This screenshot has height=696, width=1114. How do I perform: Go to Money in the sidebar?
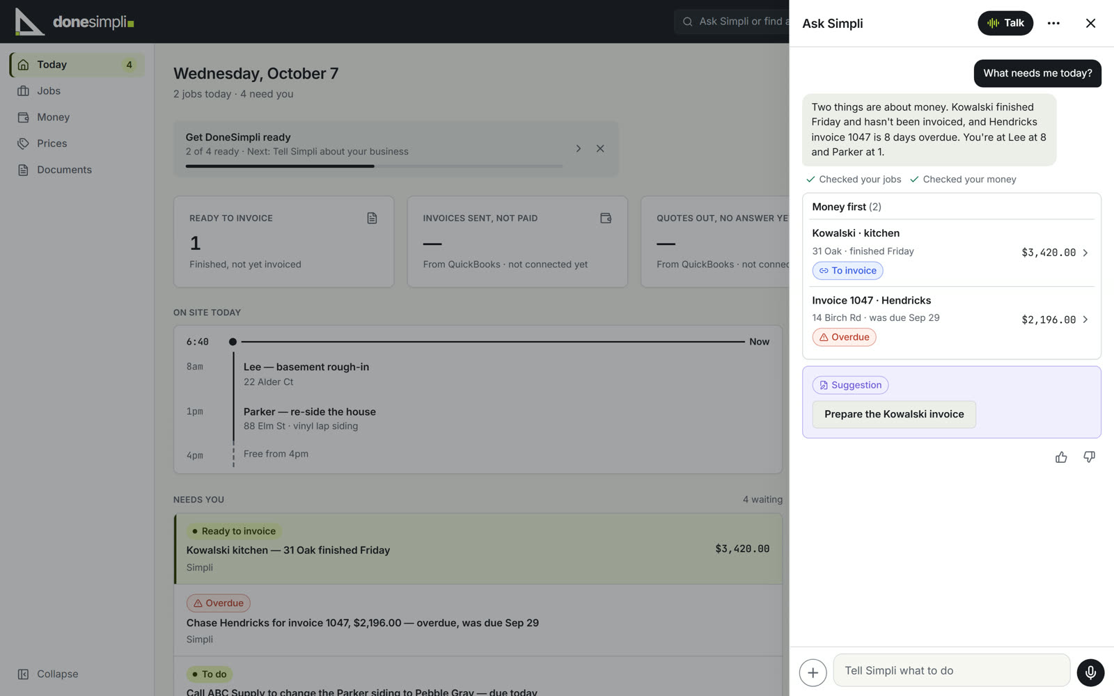pyautogui.click(x=77, y=117)
